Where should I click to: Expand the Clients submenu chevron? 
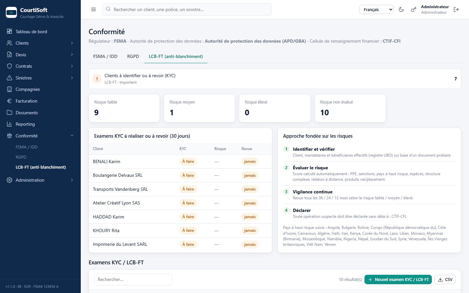(x=72, y=43)
